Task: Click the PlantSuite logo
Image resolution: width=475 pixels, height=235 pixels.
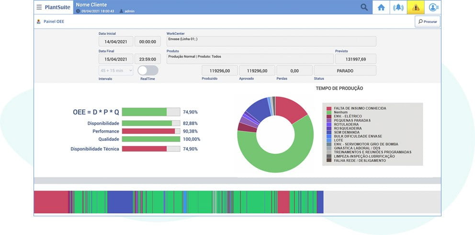Action: [57, 7]
